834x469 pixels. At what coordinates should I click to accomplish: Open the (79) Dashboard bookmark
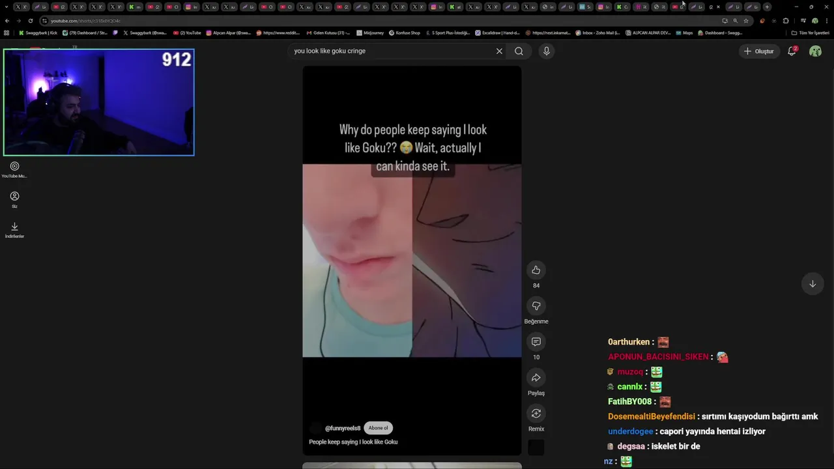85,33
